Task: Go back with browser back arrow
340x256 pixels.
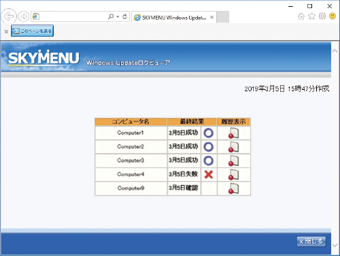Action: click(9, 16)
